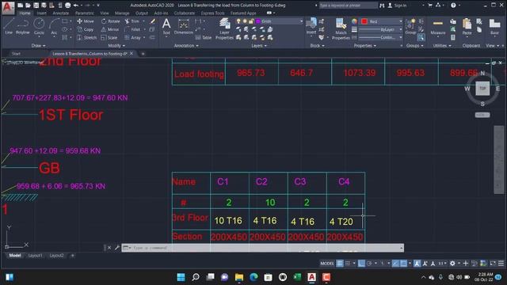Screen dimensions: 507x285
Task: Select the Erase tool in Modify
Action: point(153,21)
